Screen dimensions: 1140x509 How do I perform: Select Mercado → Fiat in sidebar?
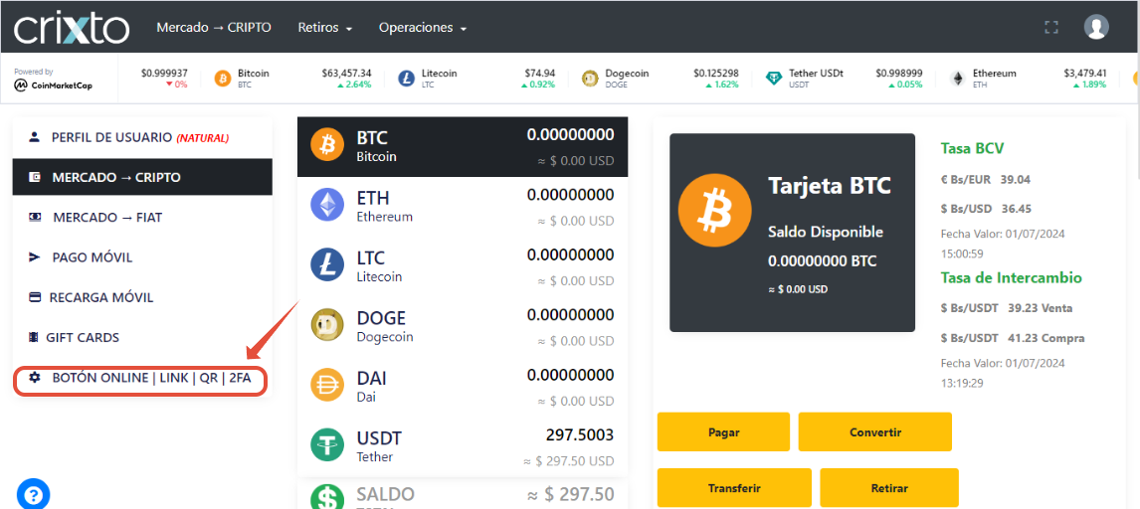pos(142,217)
